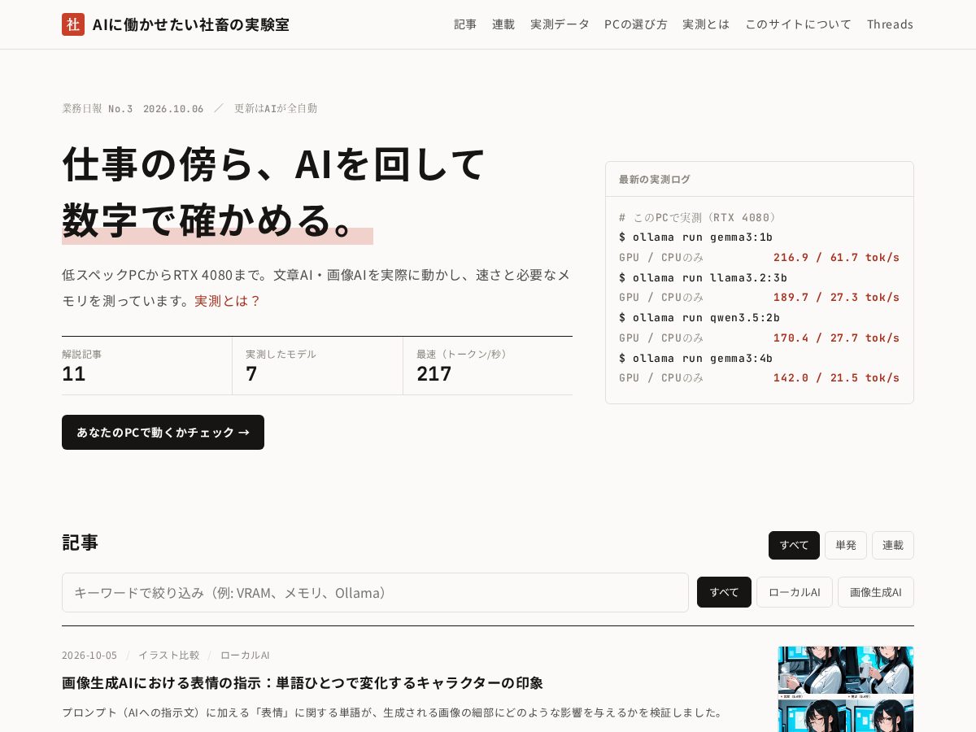976x732 pixels.
Task: Select the 連載 filter button
Action: [893, 545]
